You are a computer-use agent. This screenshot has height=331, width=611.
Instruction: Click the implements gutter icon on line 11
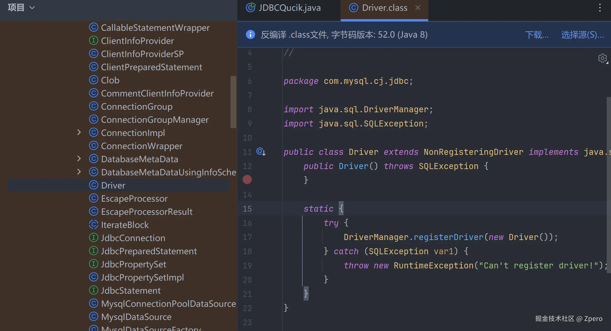(x=261, y=151)
